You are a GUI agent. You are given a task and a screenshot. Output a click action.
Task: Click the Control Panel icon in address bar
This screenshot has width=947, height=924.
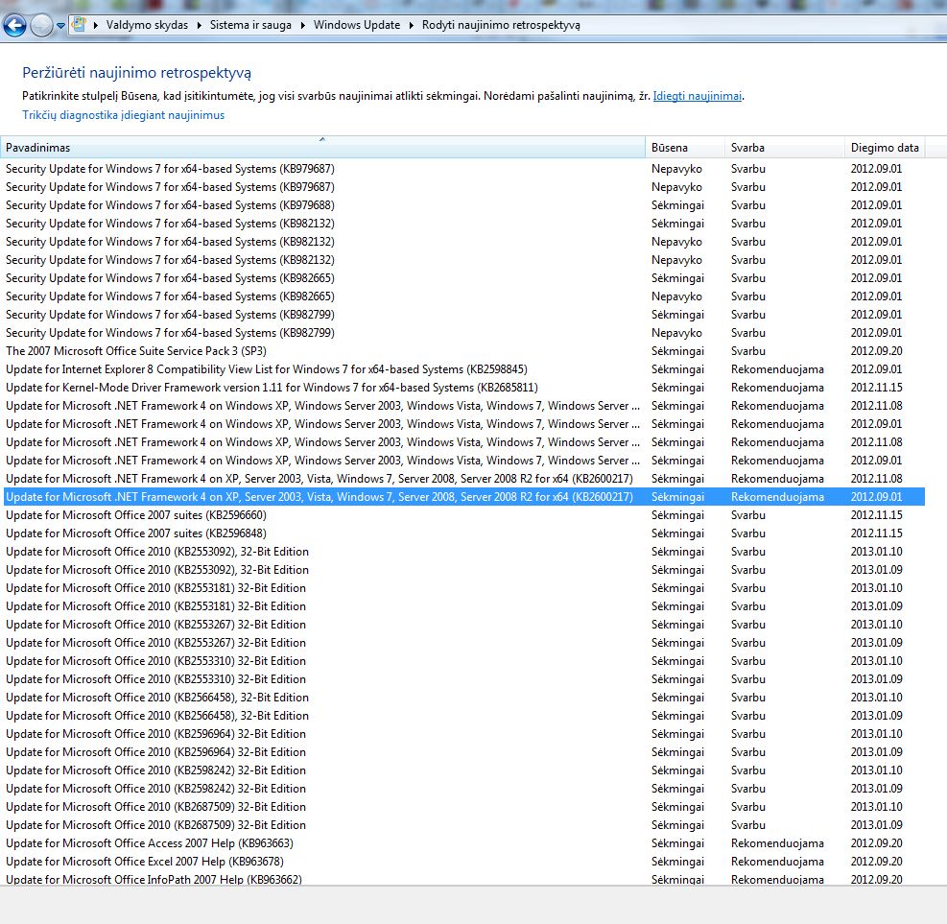[x=80, y=25]
